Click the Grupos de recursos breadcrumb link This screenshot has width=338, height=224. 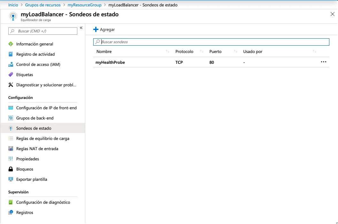pyautogui.click(x=43, y=5)
